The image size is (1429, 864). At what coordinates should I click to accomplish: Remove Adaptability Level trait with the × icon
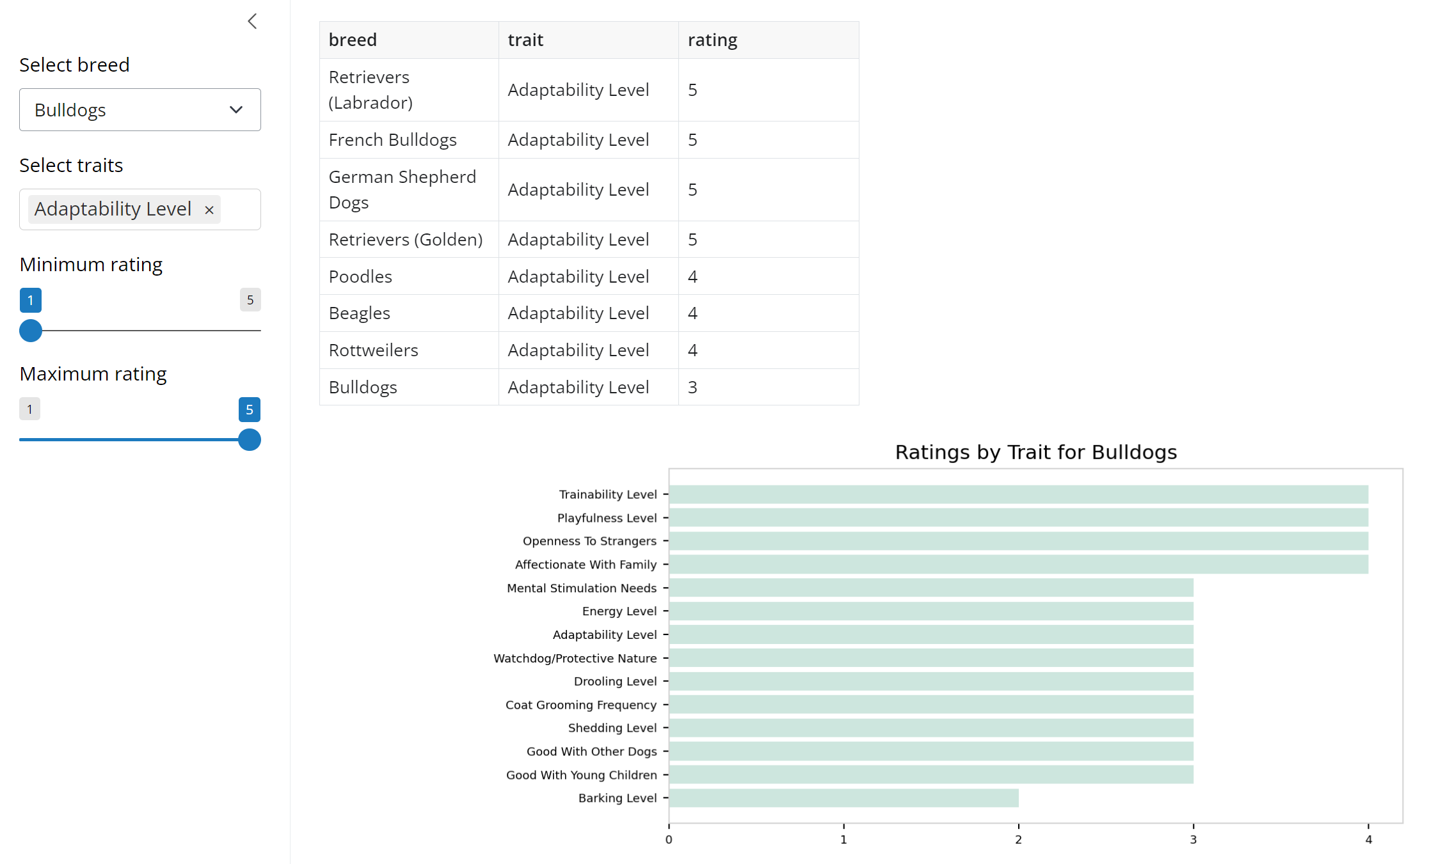tap(209, 210)
